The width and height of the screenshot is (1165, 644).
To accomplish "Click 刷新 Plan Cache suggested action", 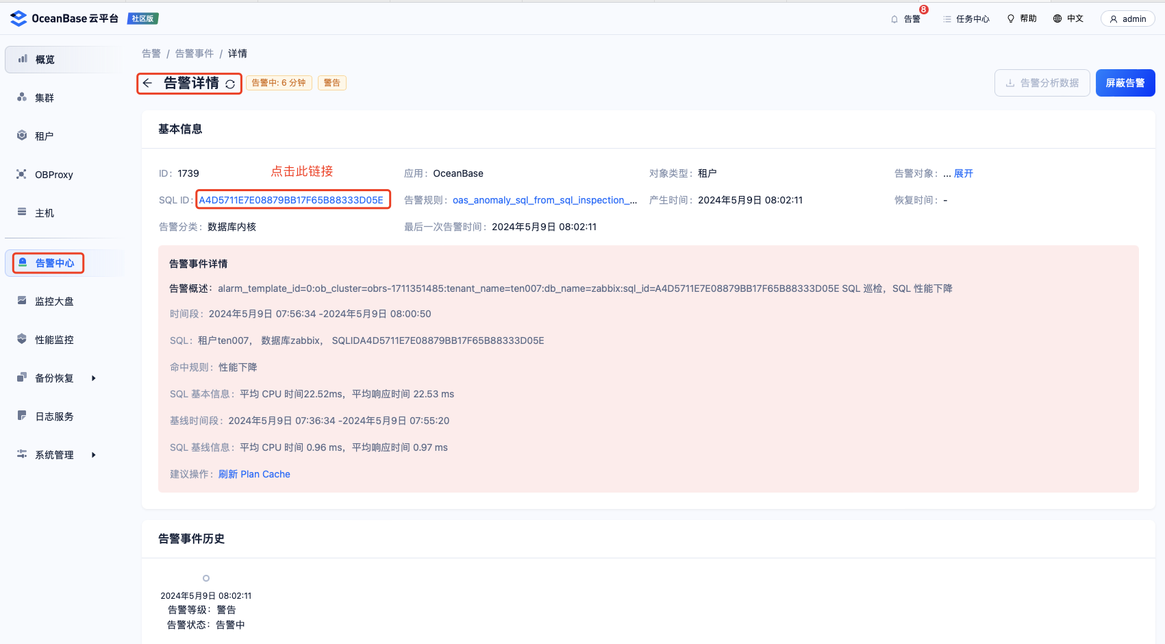I will click(x=253, y=474).
